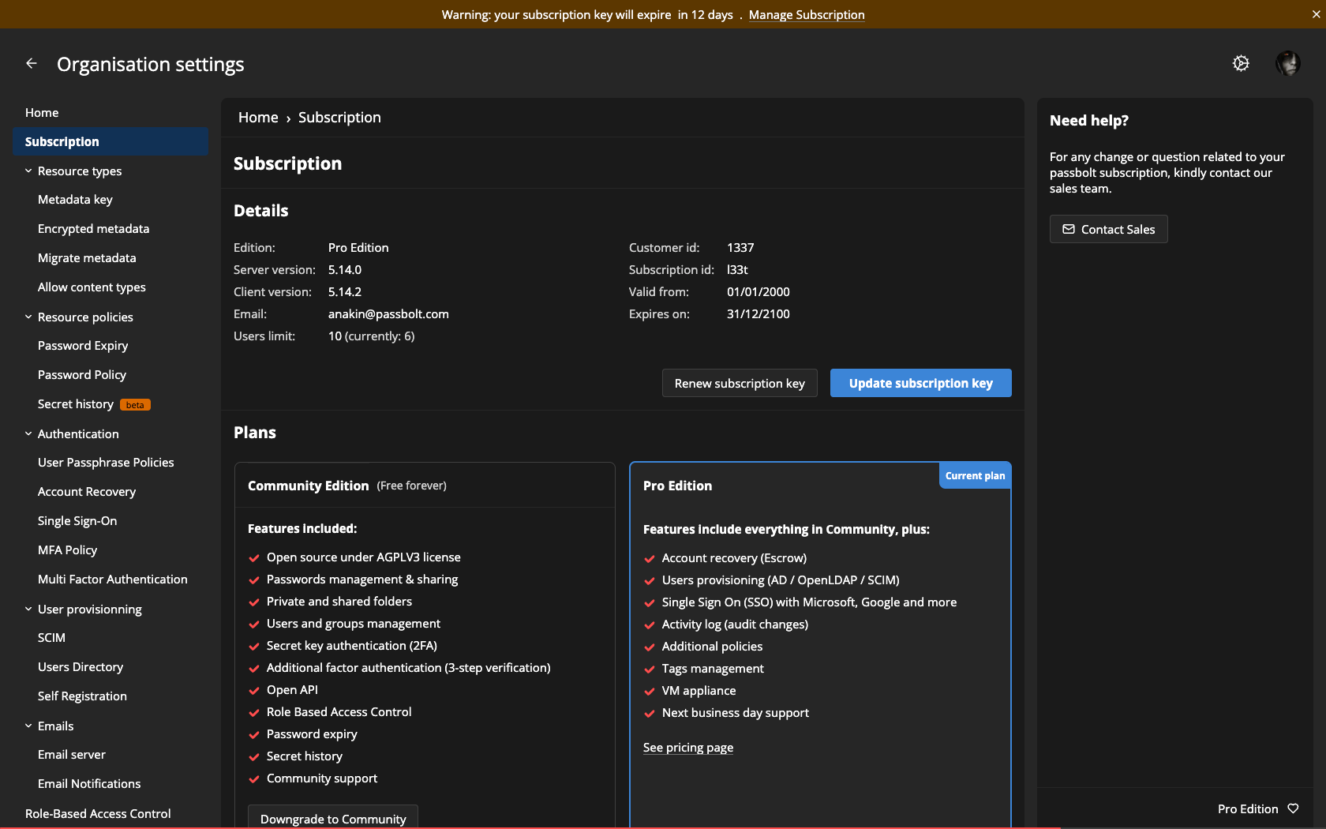Click Update subscription key button
1326x829 pixels.
pyautogui.click(x=920, y=383)
